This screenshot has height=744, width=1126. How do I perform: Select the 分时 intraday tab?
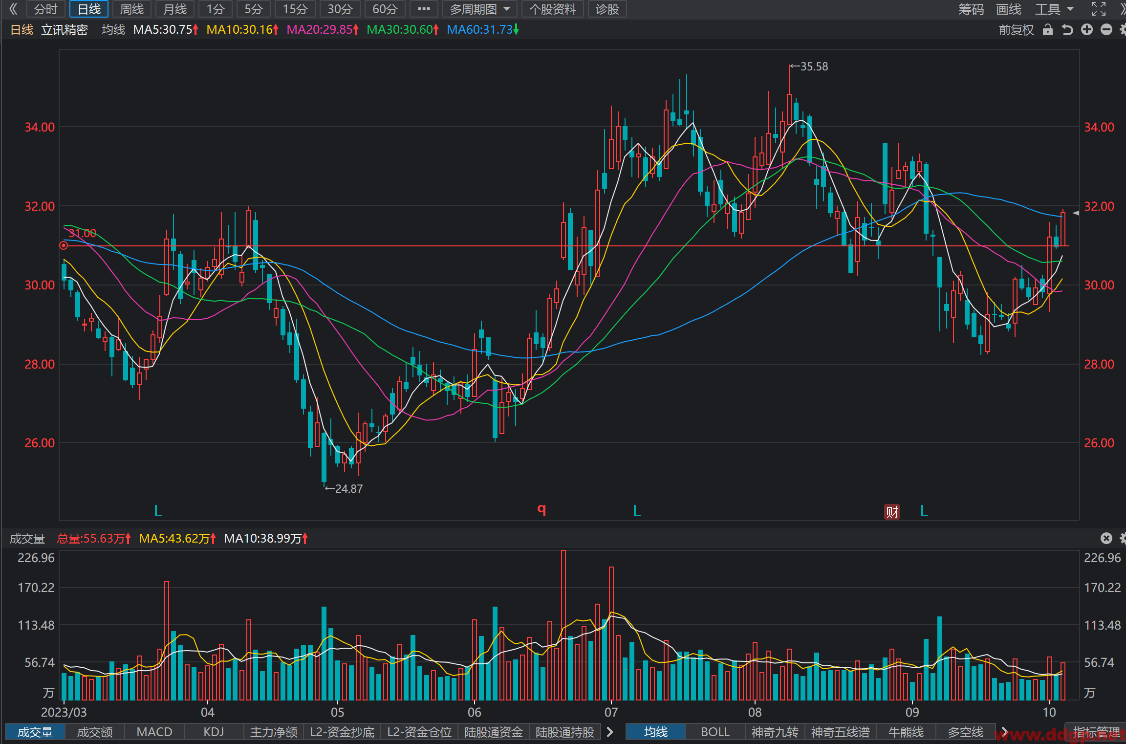pyautogui.click(x=45, y=9)
